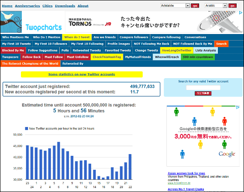Click the 11.7 accounts per second value

point(134,92)
